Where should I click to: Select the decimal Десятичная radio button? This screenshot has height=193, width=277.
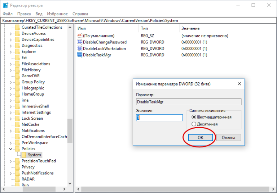pyautogui.click(x=194, y=124)
